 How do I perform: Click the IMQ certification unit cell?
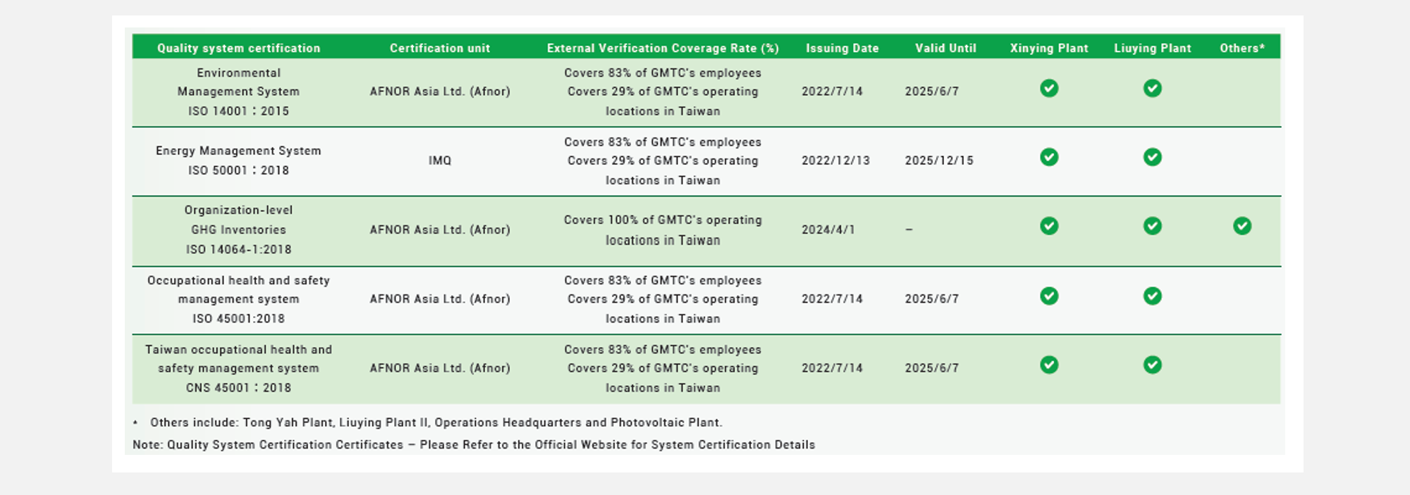[440, 161]
